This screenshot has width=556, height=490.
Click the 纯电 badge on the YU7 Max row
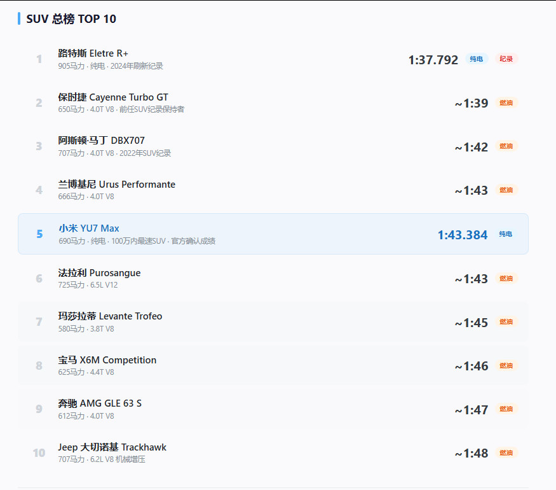click(x=506, y=234)
